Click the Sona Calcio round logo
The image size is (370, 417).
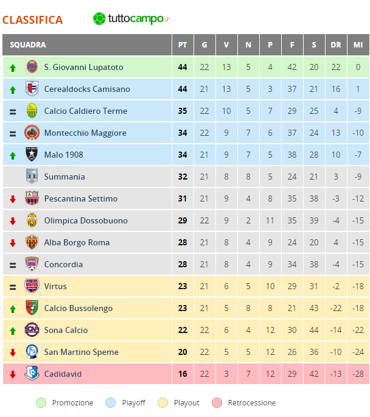point(32,330)
